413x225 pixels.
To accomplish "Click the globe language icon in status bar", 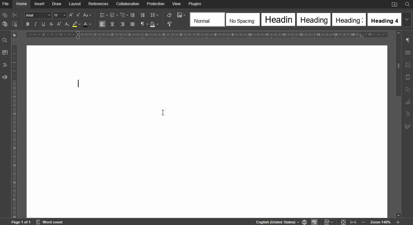I will [304, 222].
